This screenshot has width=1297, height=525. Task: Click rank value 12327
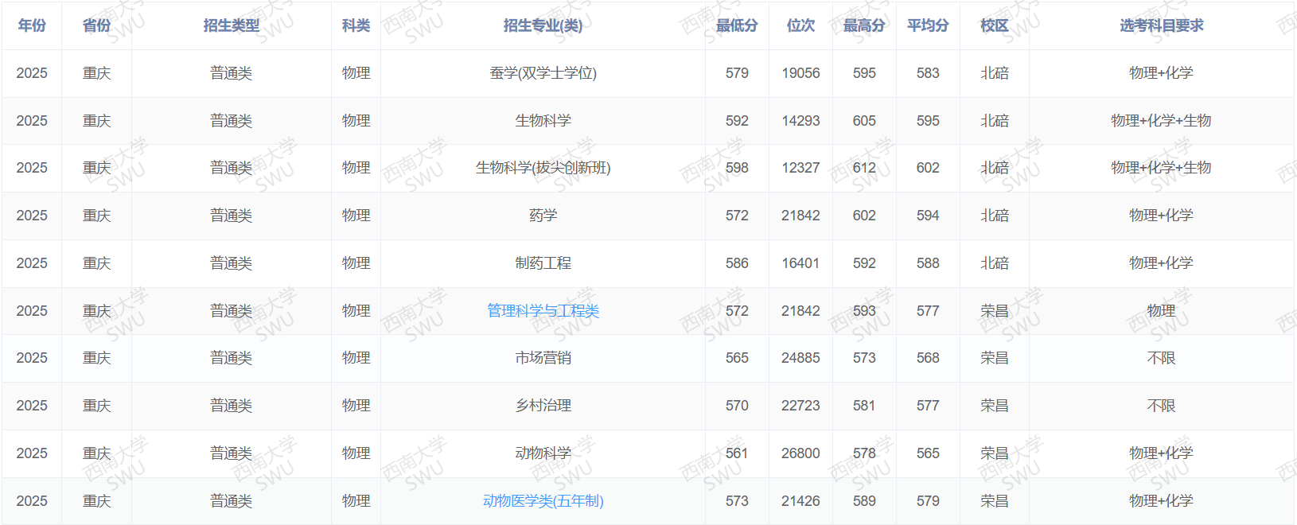800,168
